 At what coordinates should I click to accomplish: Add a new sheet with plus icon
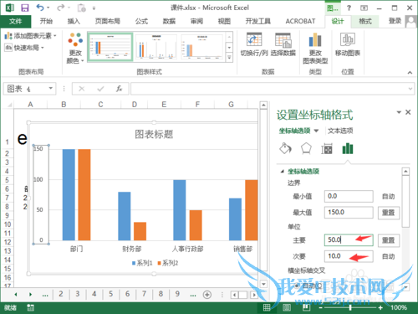coord(207,295)
